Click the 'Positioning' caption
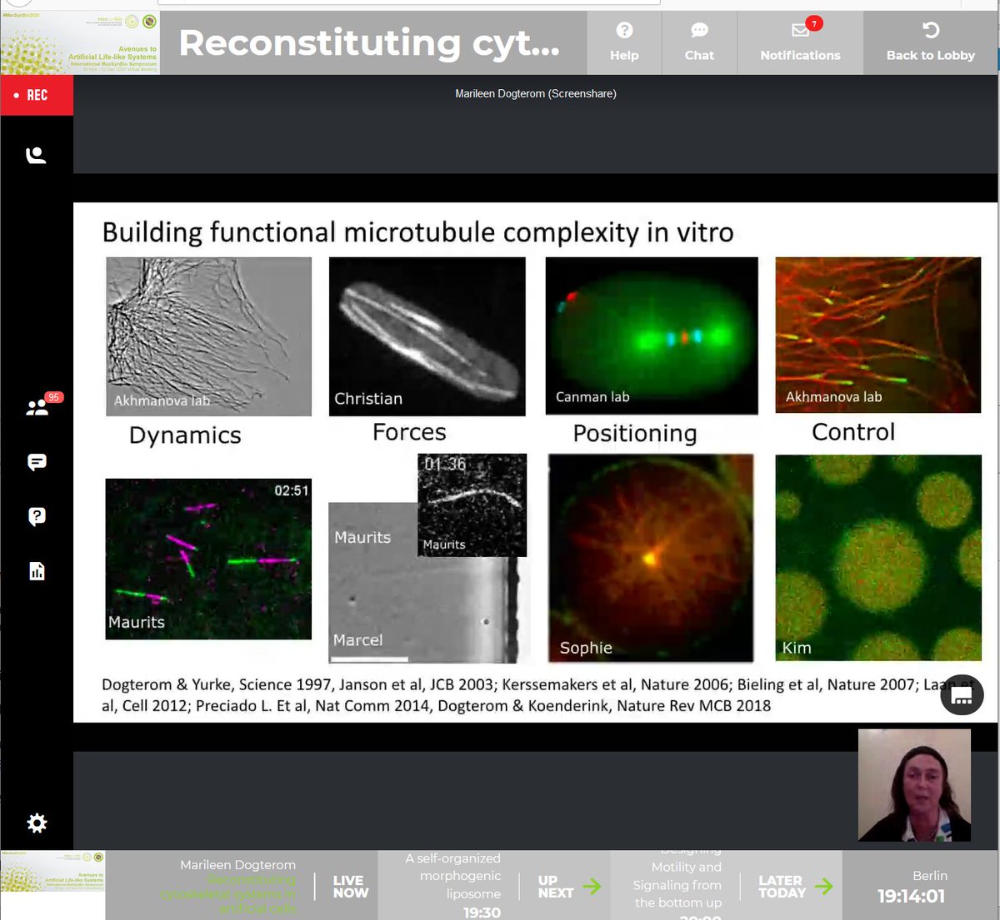 [635, 433]
